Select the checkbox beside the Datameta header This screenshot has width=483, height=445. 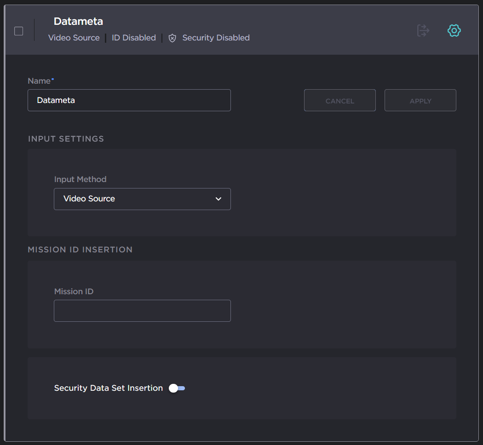pos(18,31)
